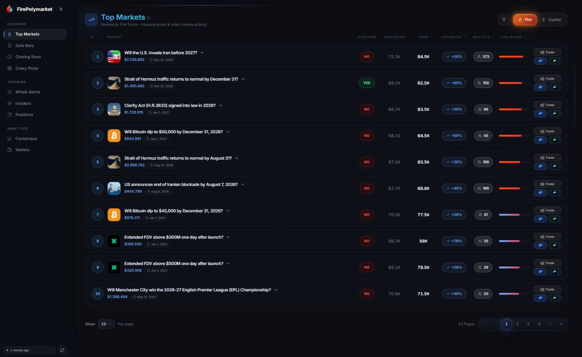
Task: Click the Fire Score bar for Bitcoin $45,000 market
Action: tap(514, 215)
